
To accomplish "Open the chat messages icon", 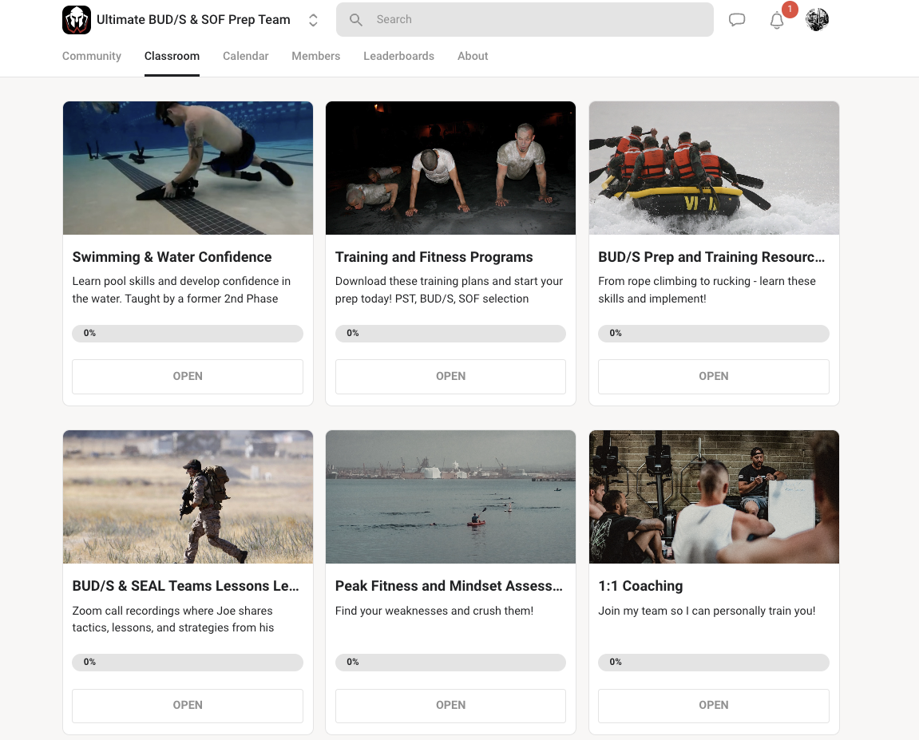I will tap(737, 20).
